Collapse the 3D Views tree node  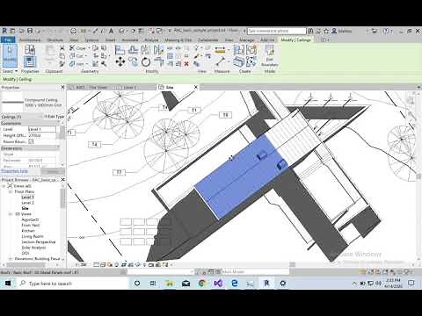click(11, 214)
